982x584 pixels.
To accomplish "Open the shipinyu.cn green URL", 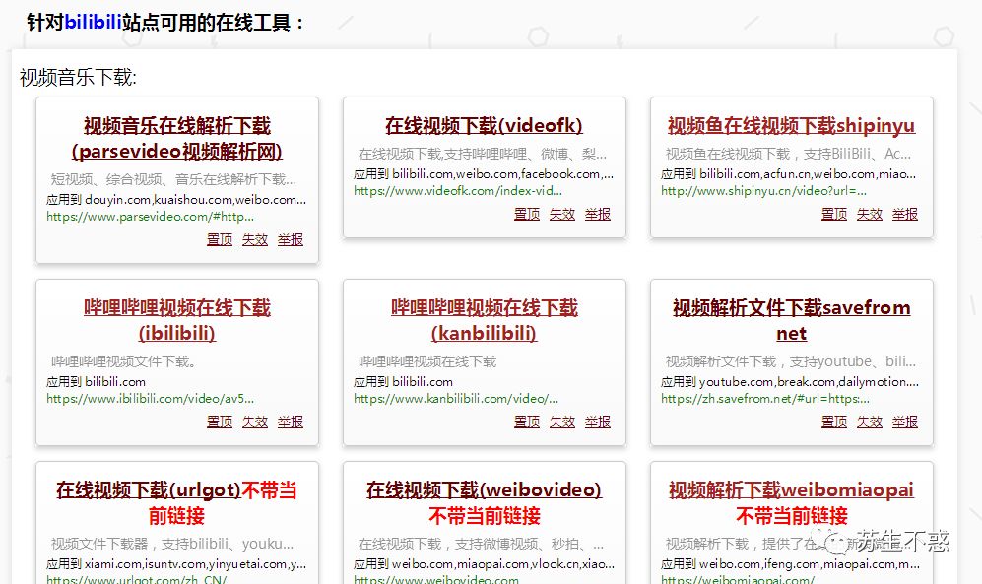I will click(764, 191).
